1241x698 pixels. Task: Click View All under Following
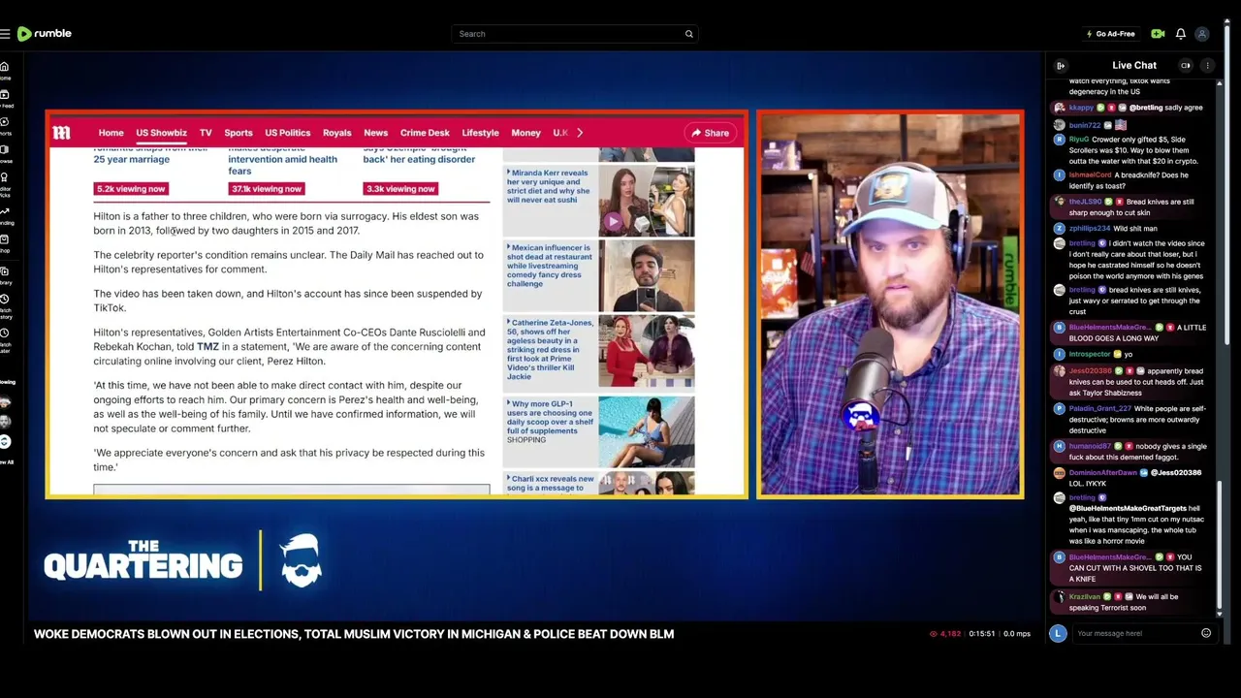coord(5,462)
